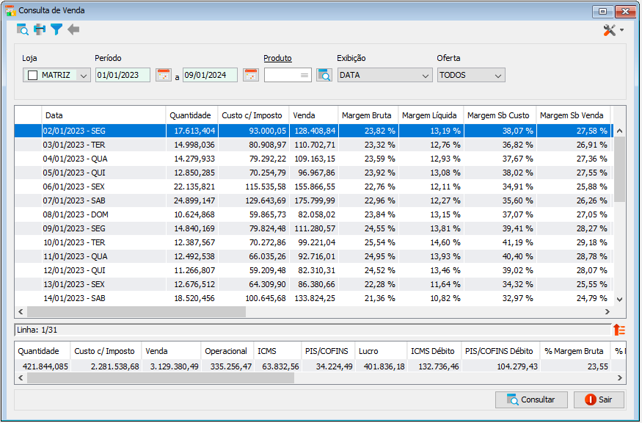Open the tools wrench settings menu
This screenshot has width=642, height=423.
[x=613, y=30]
